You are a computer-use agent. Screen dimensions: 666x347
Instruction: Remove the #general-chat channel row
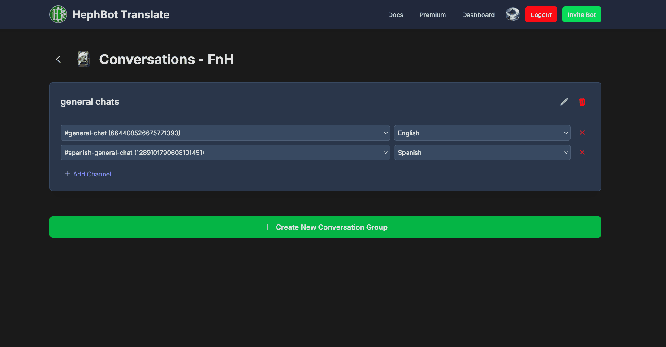582,133
